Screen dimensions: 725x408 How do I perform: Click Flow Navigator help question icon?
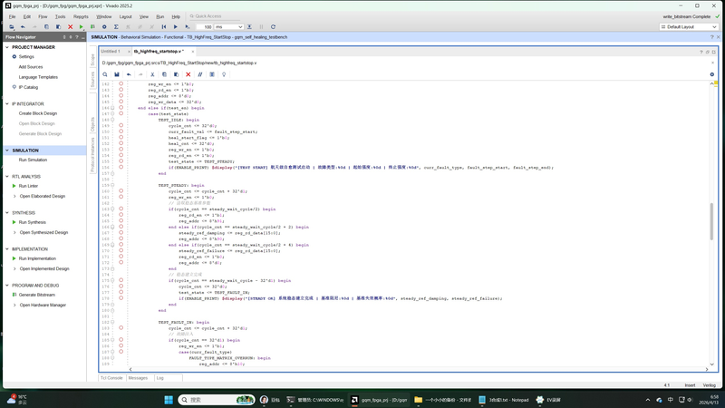click(x=77, y=37)
